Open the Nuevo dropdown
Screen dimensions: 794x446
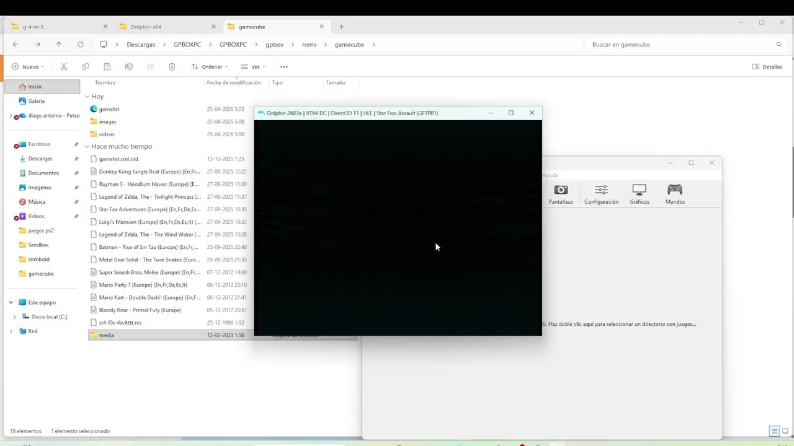28,66
